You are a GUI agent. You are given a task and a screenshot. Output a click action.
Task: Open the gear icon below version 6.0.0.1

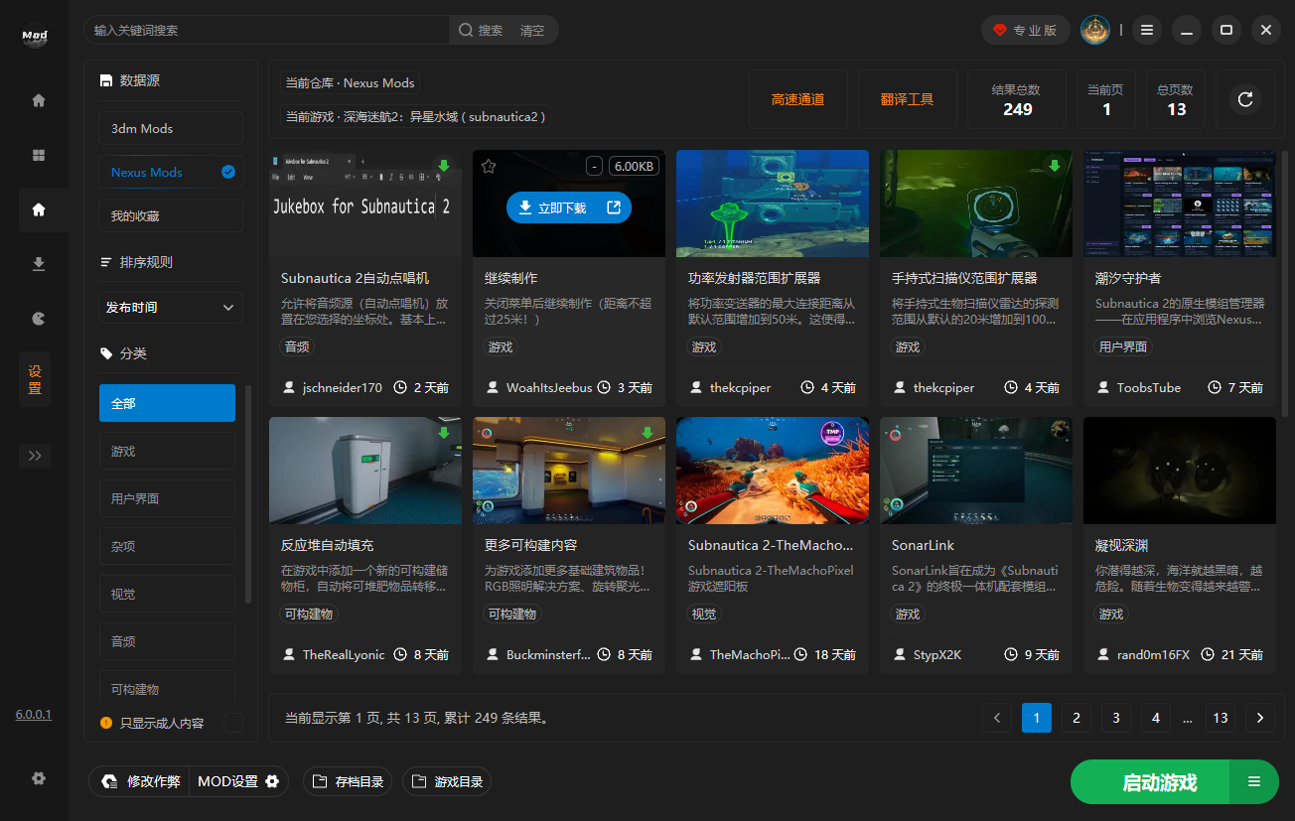39,778
